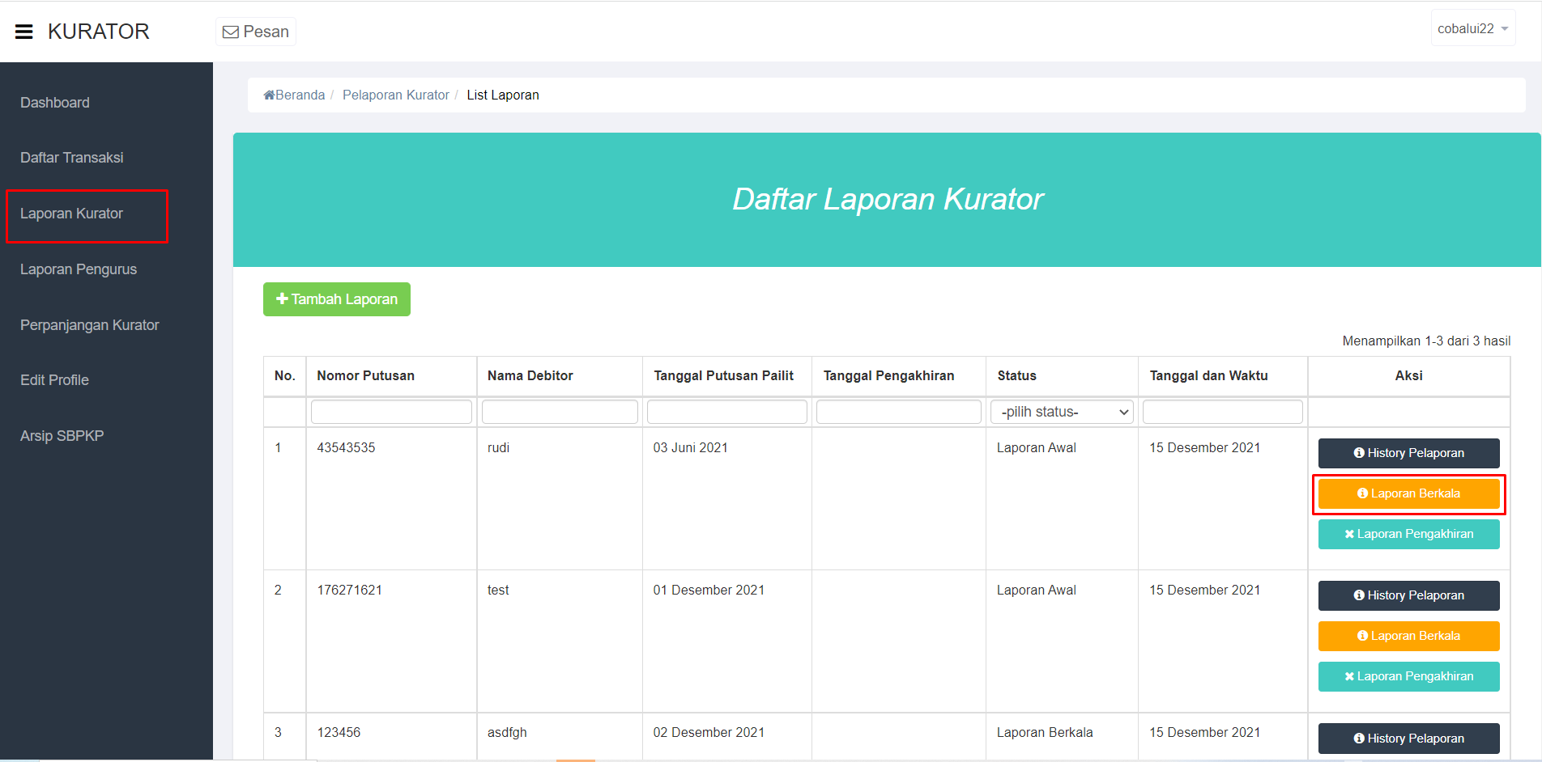
Task: Open the -pilih status- filter dropdown
Action: [x=1062, y=412]
